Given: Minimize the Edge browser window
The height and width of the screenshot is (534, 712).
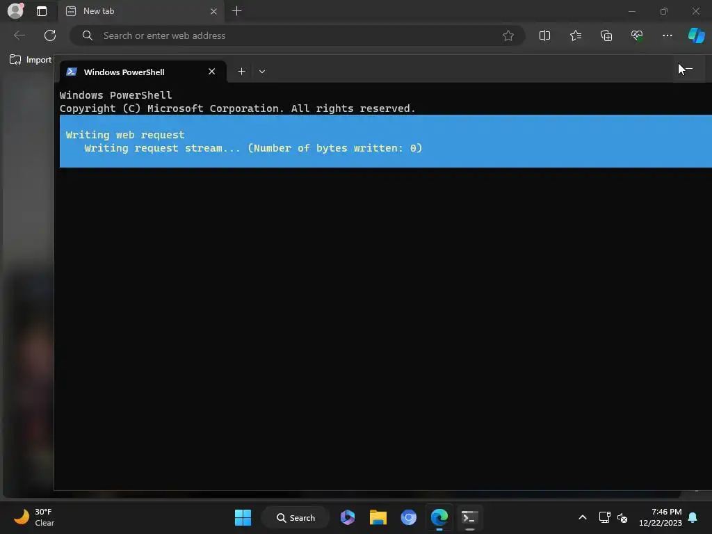Looking at the screenshot, I should pos(632,11).
